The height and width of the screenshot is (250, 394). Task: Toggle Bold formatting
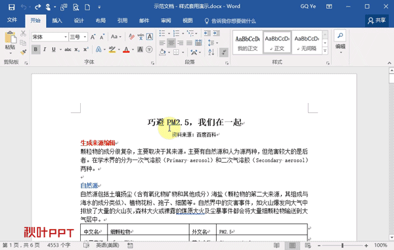[35, 49]
